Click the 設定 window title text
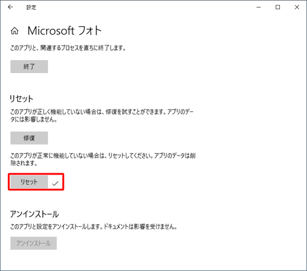Screen dimensions: 307x271 [x=31, y=7]
